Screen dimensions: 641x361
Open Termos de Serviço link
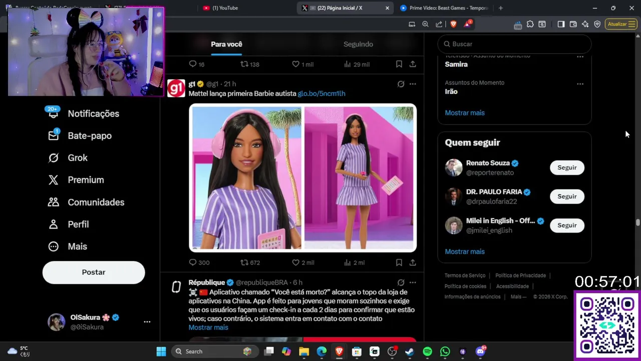[465, 276]
